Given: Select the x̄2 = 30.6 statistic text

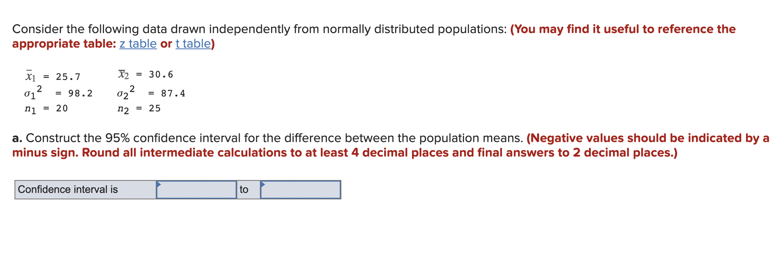Looking at the screenshot, I should pos(145,74).
